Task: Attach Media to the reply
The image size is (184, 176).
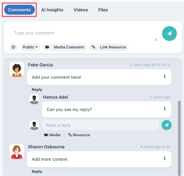Action: coord(52,135)
